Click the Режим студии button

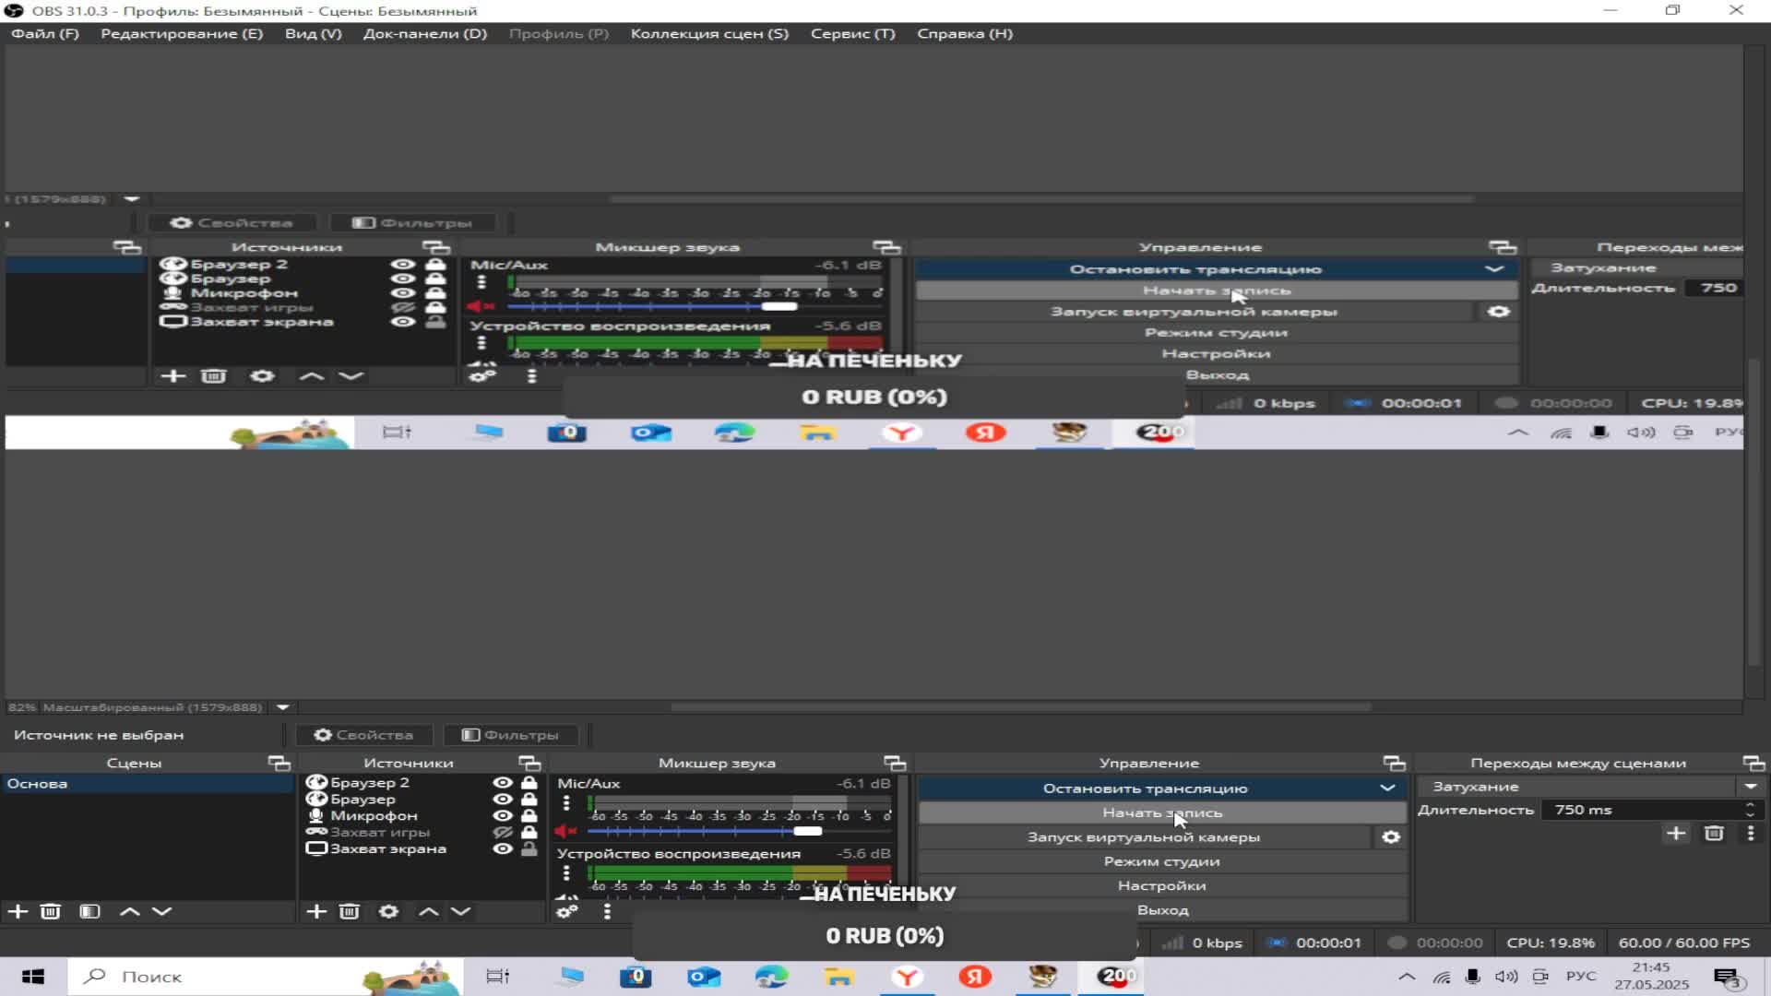(1161, 861)
